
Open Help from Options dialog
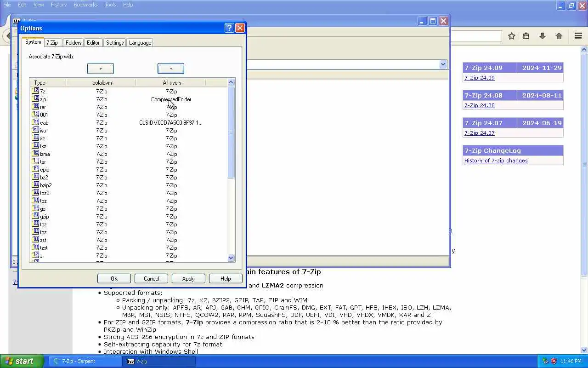(226, 279)
